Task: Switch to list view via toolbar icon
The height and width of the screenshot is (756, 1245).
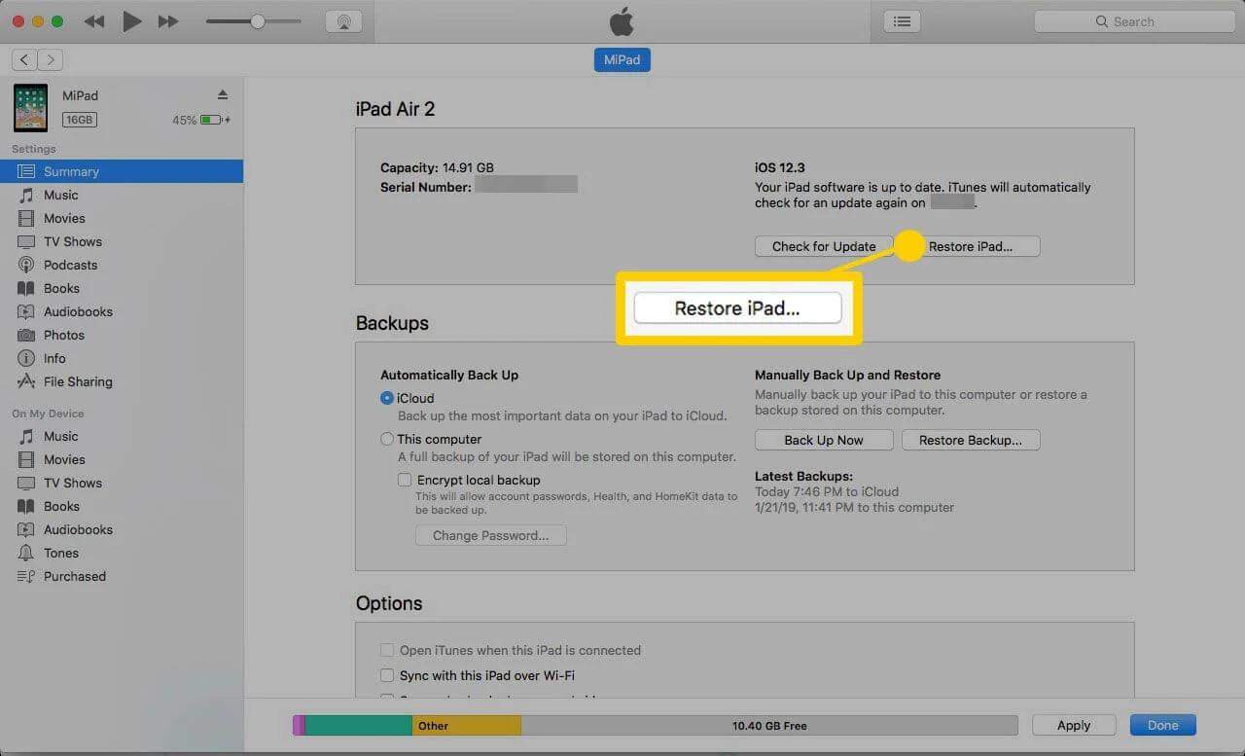Action: pyautogui.click(x=901, y=20)
